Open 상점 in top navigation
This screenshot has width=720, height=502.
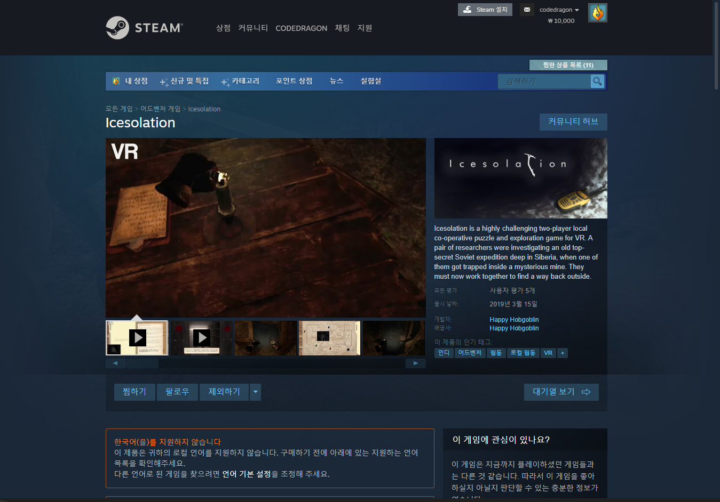point(223,28)
